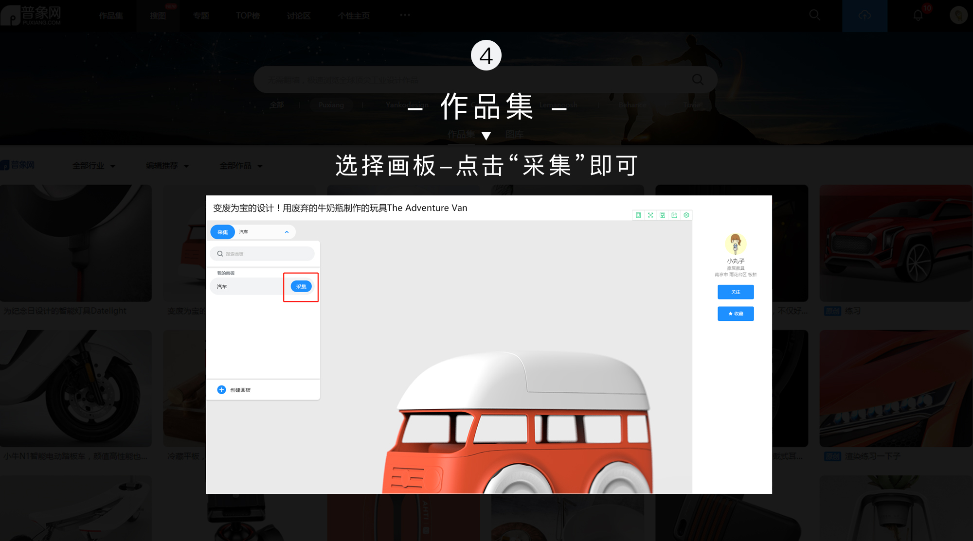Click the search magnifier in the top bar

click(x=815, y=15)
